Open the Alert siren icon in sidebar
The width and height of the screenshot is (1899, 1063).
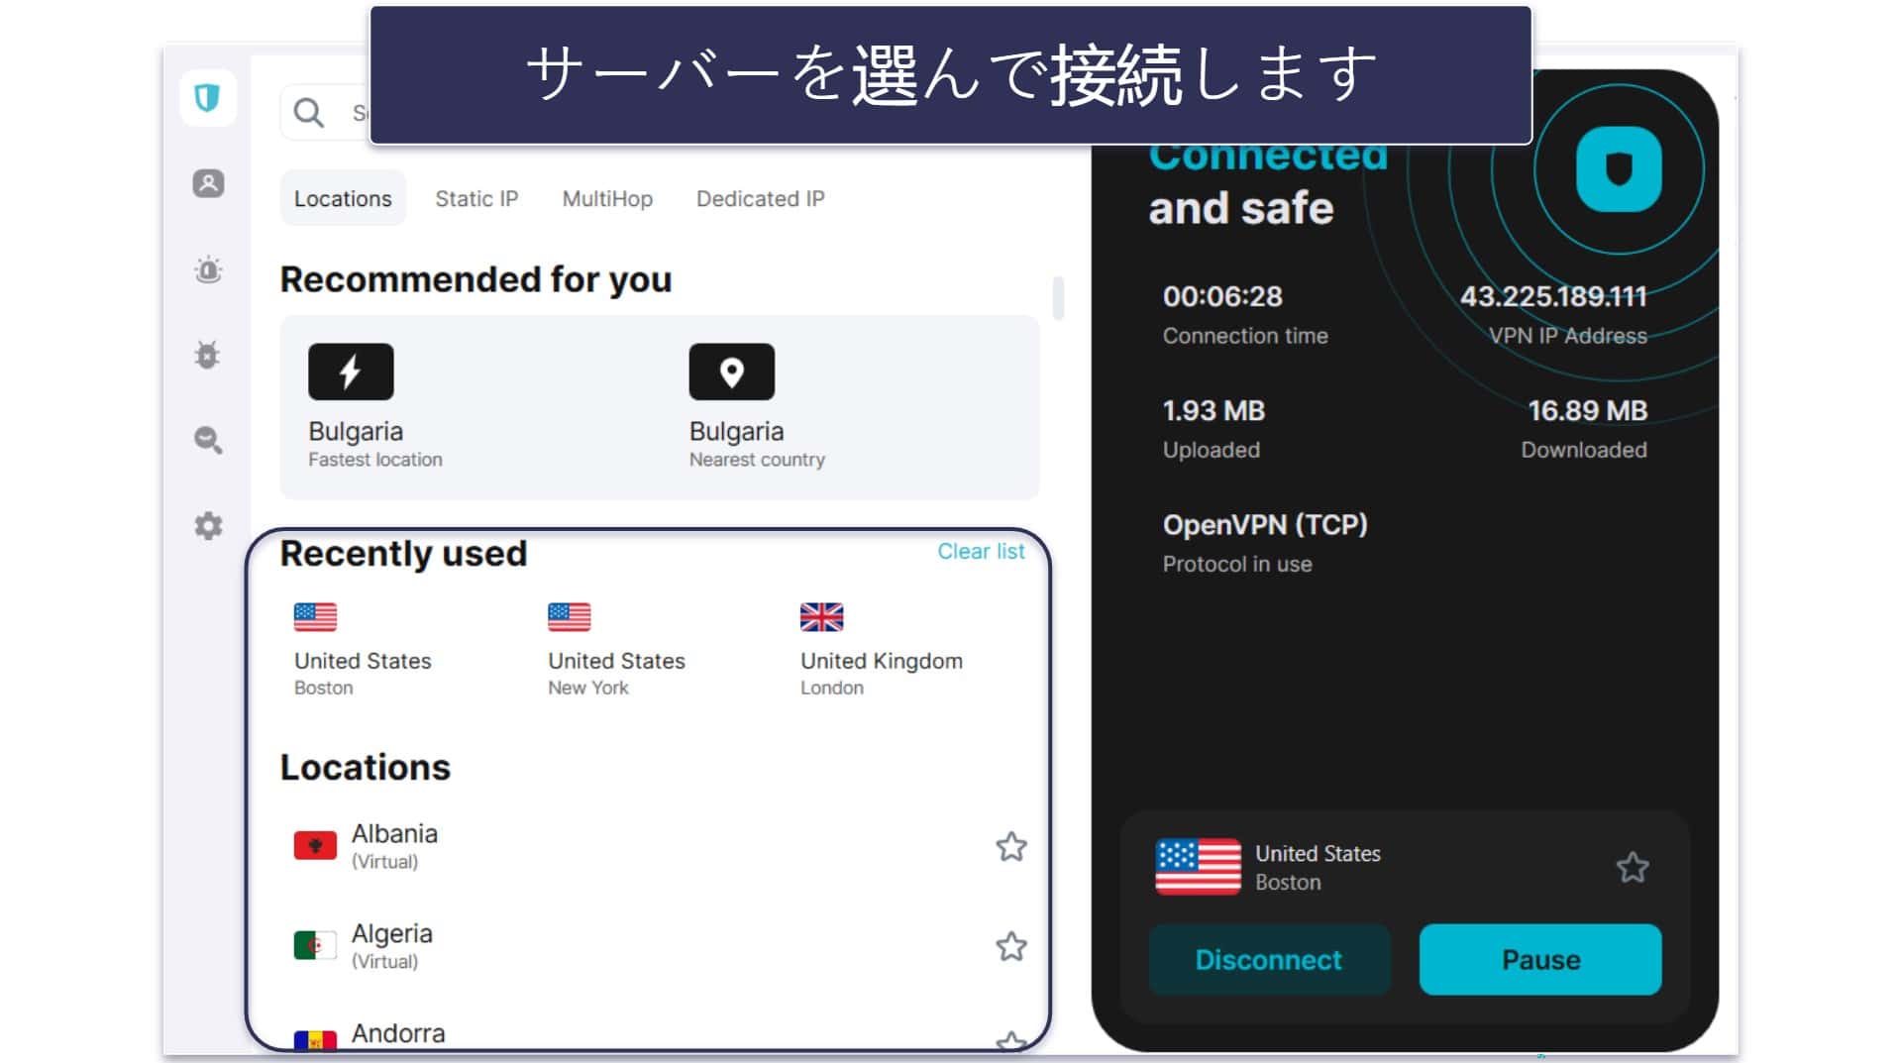point(208,269)
